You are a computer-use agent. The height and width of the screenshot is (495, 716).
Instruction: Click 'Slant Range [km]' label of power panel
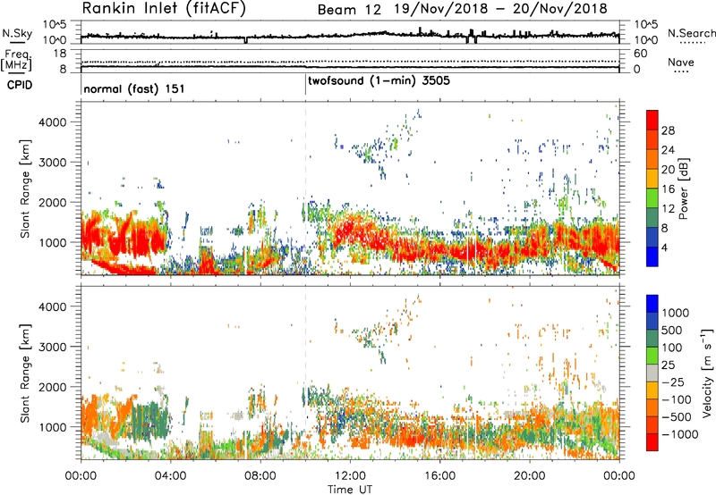25,189
